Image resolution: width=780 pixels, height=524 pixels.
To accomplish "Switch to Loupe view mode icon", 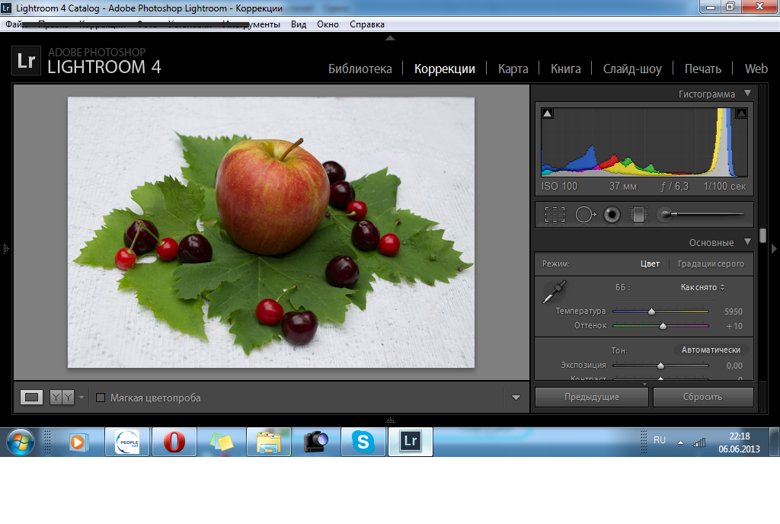I will pyautogui.click(x=32, y=397).
